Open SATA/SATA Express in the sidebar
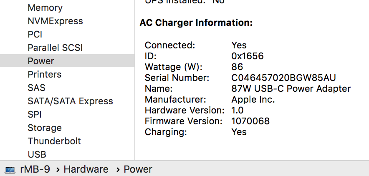 point(70,101)
